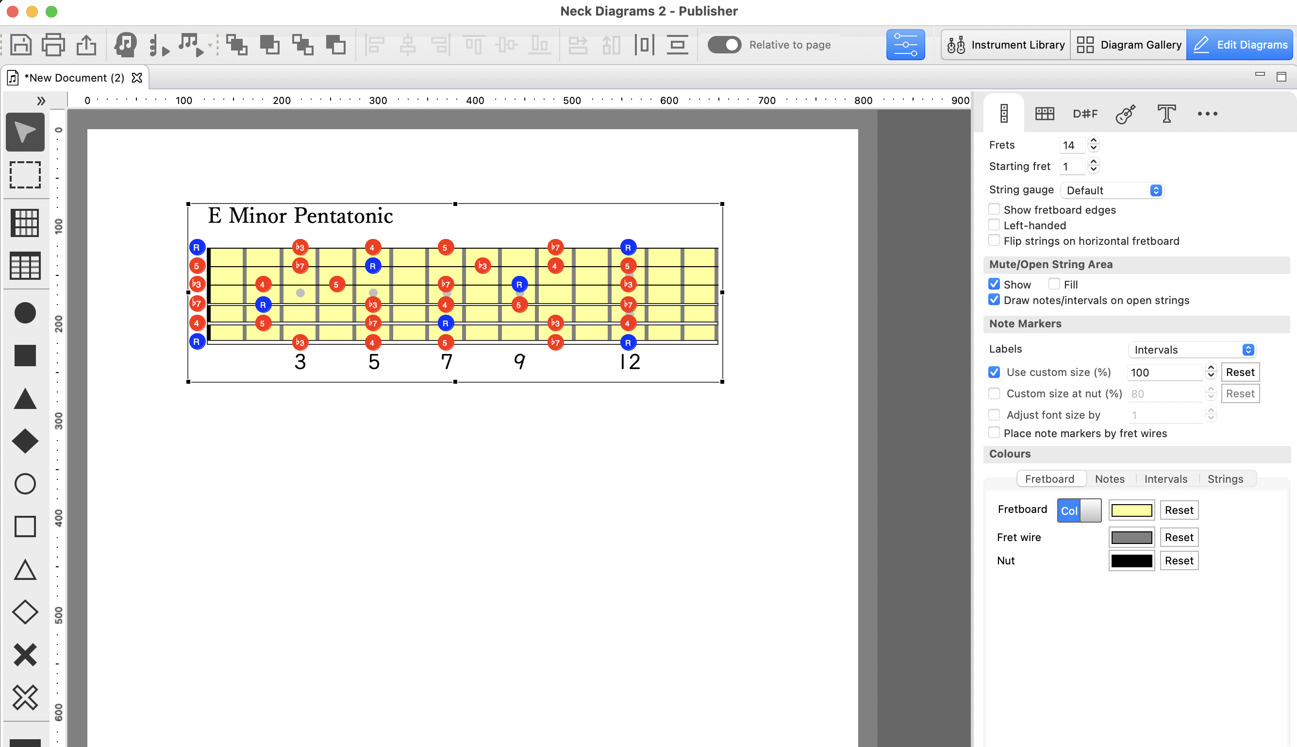Switch to the Strings colour tab

[x=1225, y=479]
